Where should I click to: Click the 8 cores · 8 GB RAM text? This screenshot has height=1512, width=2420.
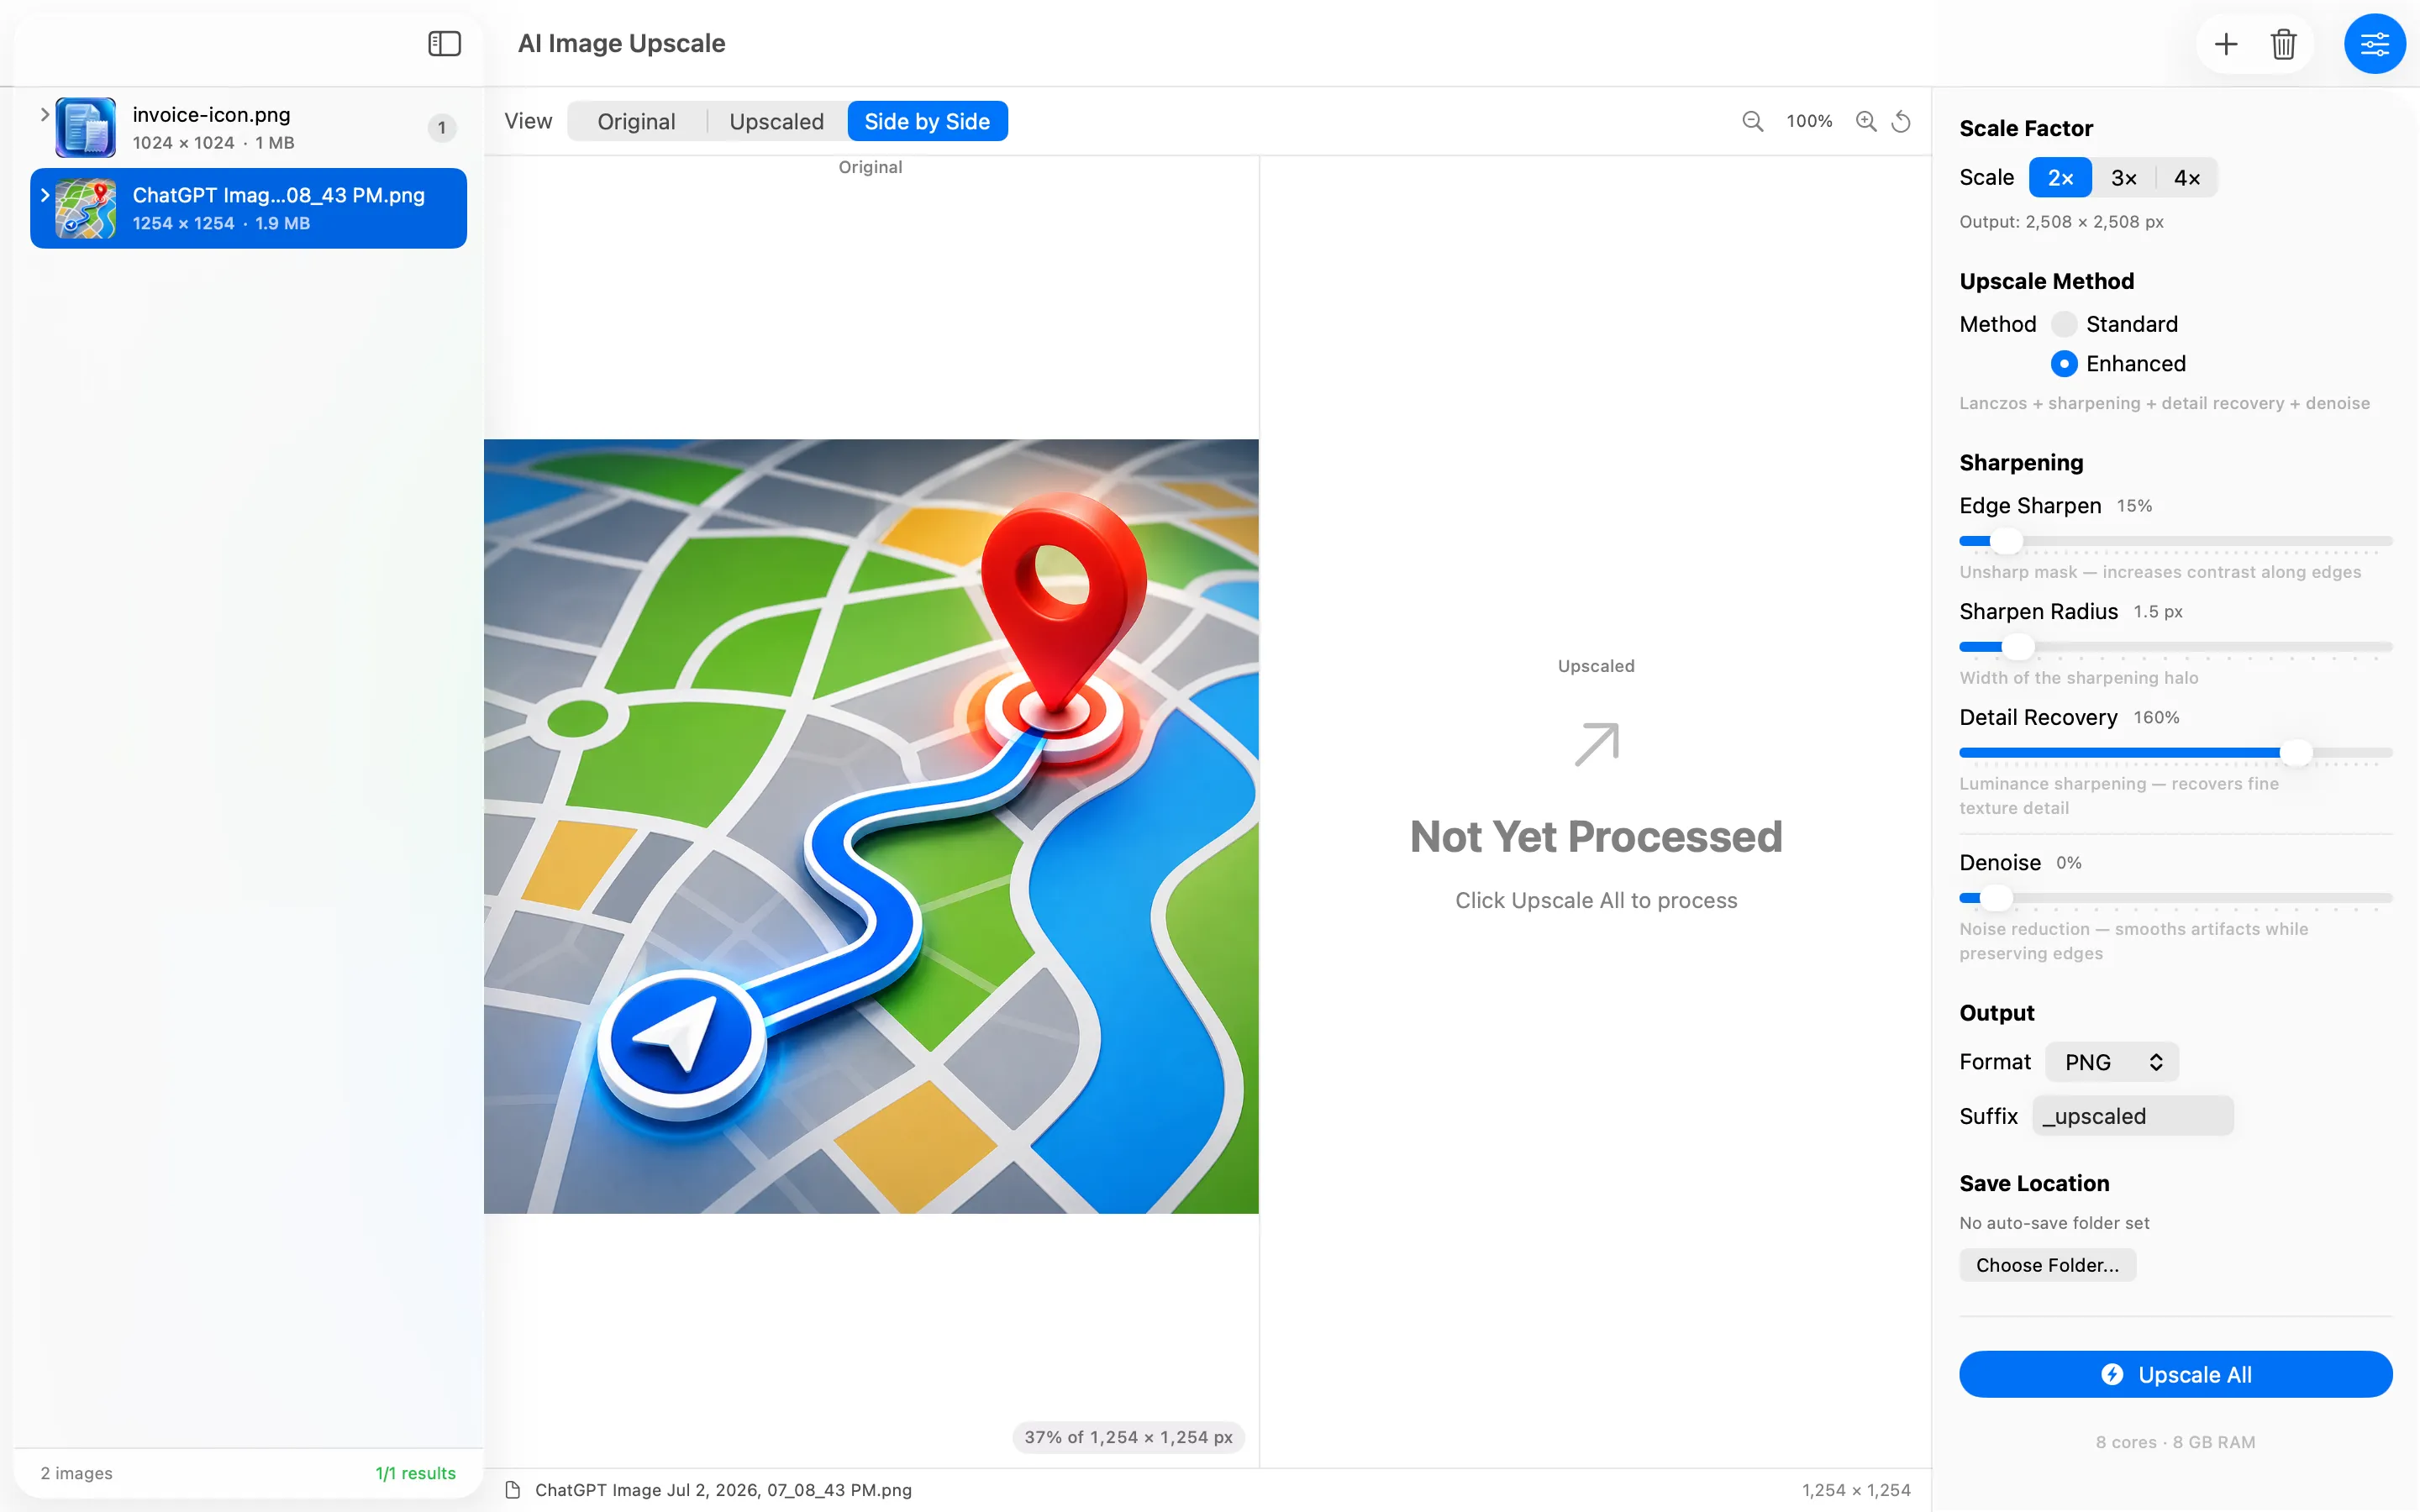(2175, 1442)
